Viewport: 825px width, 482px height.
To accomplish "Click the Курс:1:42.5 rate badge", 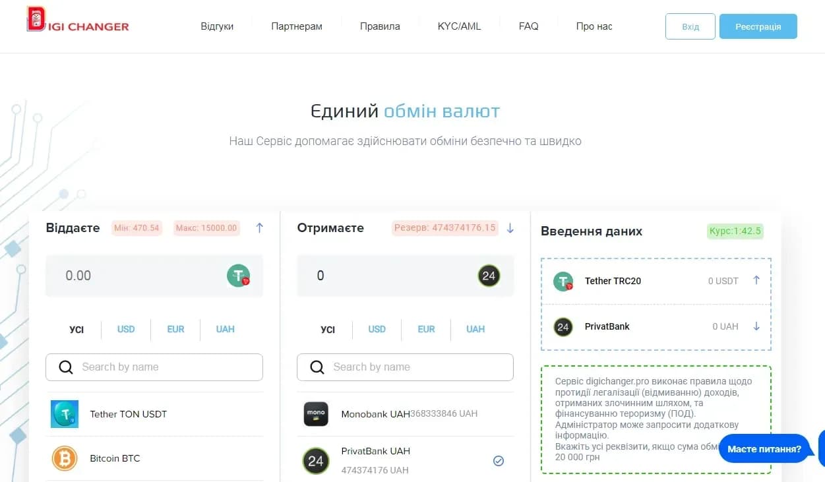I will click(735, 231).
